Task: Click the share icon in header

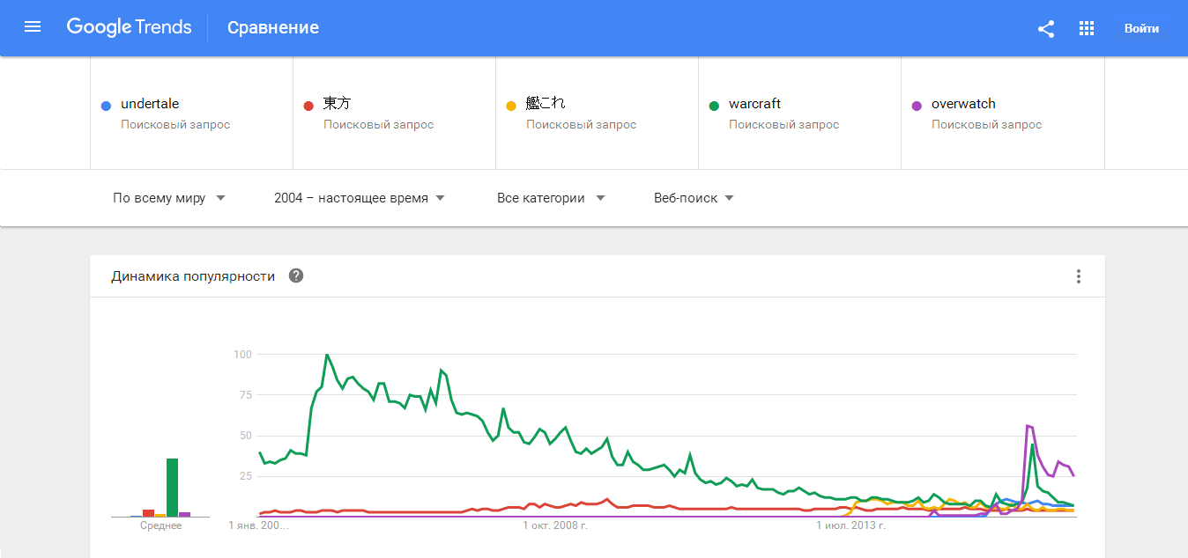Action: 1046,28
